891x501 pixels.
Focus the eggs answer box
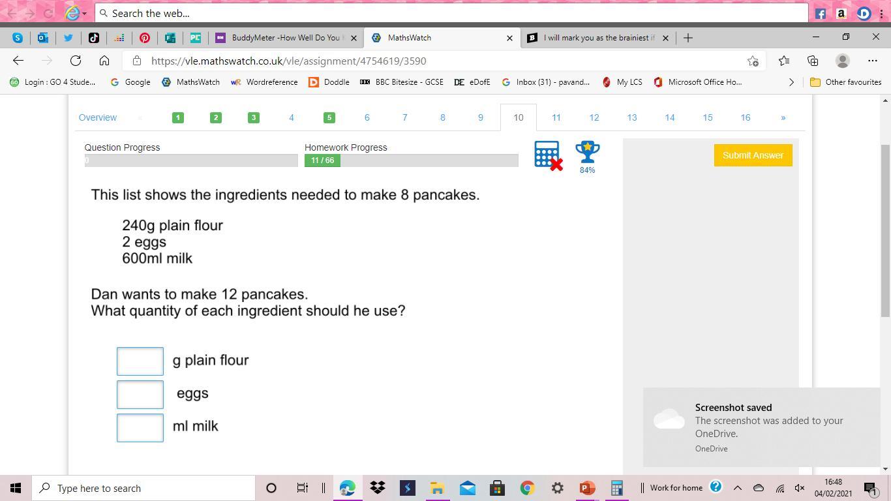point(140,394)
